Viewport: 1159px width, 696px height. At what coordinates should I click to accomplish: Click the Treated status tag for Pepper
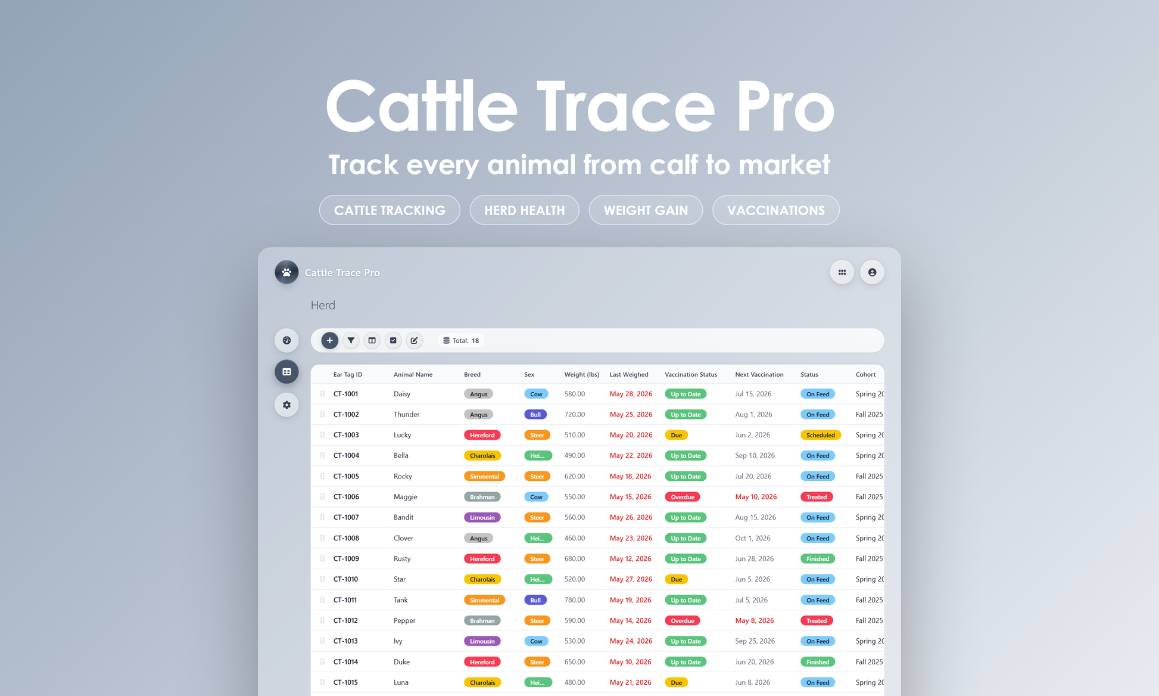(817, 620)
